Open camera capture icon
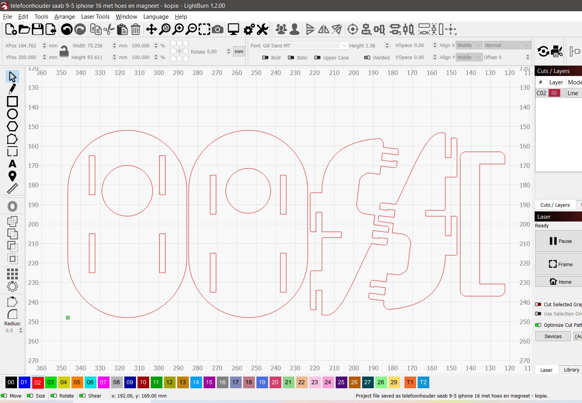The width and height of the screenshot is (582, 403). tap(218, 29)
